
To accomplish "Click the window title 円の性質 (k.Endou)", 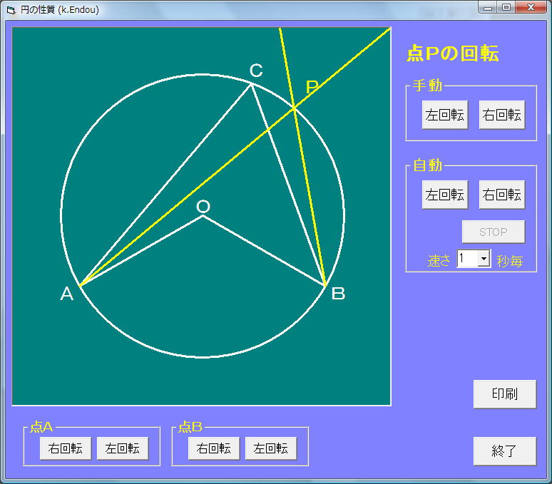I will point(59,10).
